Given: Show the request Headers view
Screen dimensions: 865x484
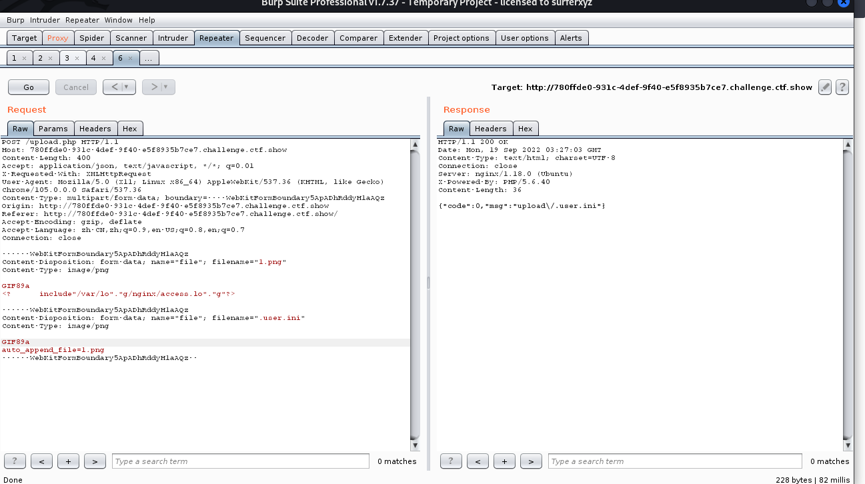Looking at the screenshot, I should pos(95,129).
